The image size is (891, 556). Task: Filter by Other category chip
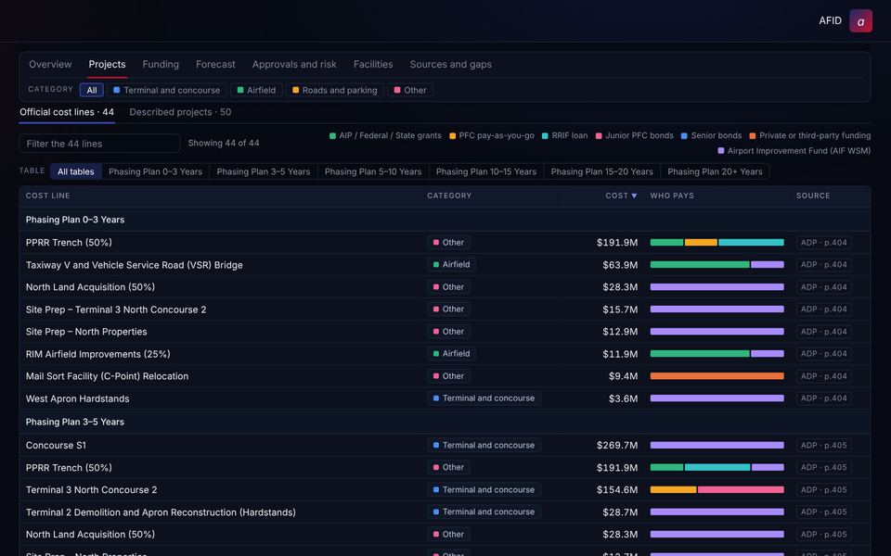(x=410, y=90)
